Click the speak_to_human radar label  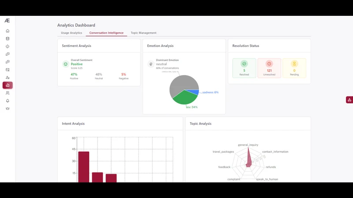(x=267, y=179)
